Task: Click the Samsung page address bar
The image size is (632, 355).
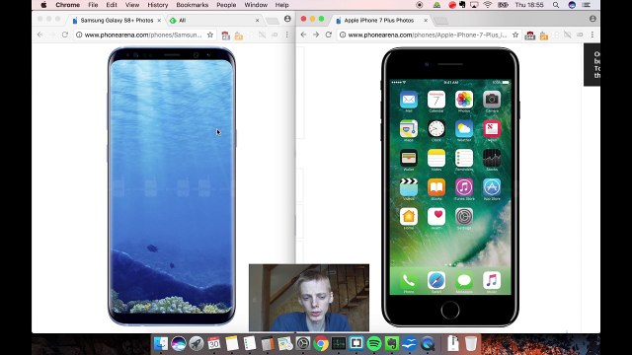Action: 145,35
